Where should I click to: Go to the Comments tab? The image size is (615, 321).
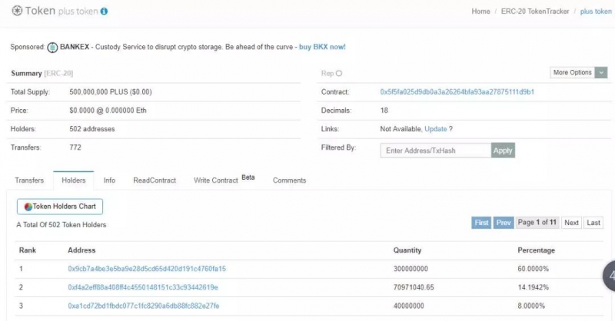[x=289, y=180]
